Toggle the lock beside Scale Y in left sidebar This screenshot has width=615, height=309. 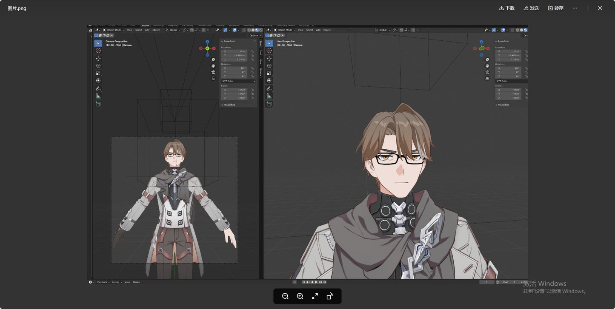[252, 94]
